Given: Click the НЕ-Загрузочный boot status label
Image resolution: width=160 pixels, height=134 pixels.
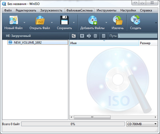Looking at the screenshot, I should 18,36.
